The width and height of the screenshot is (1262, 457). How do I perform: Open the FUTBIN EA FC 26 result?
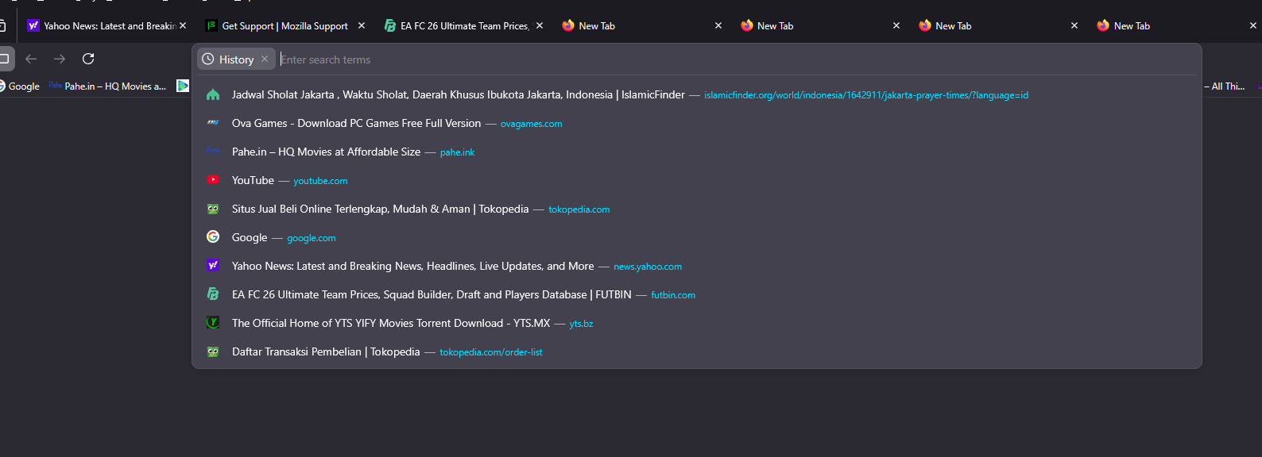point(697,295)
